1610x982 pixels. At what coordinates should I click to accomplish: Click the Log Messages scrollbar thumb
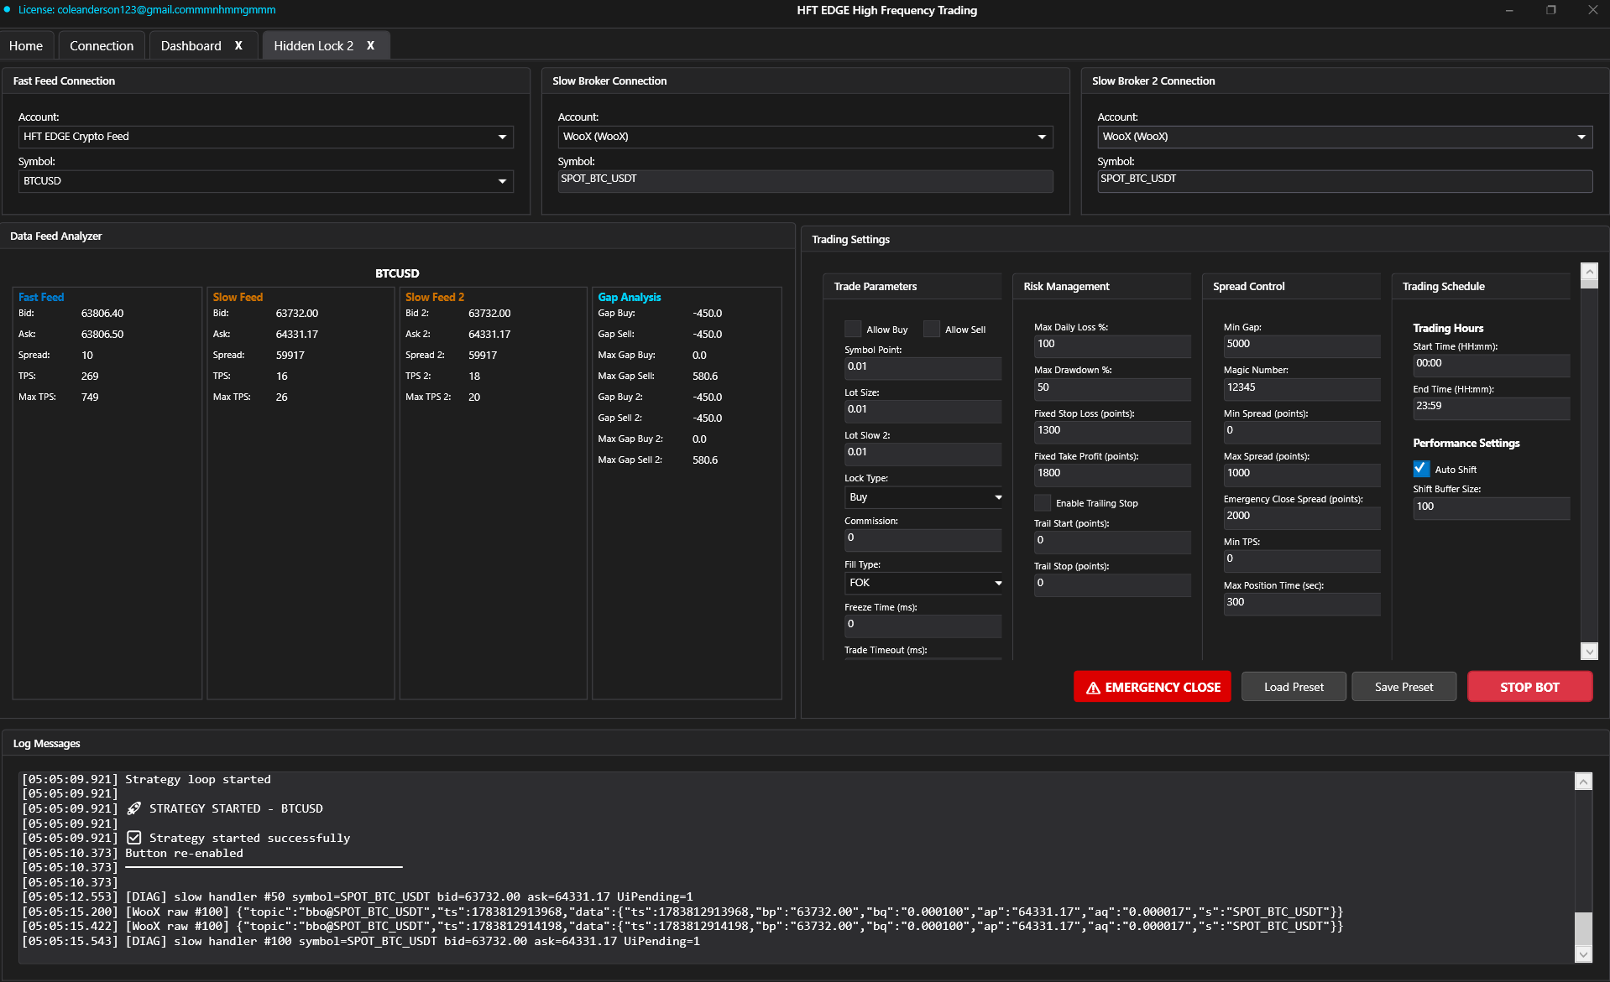coord(1583,929)
